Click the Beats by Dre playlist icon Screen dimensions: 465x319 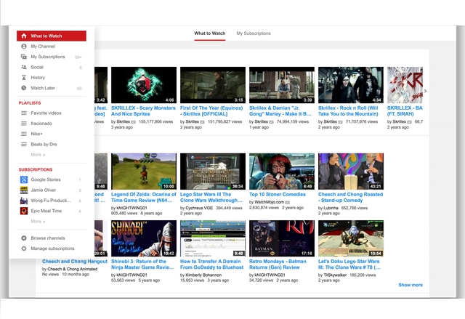pyautogui.click(x=24, y=144)
